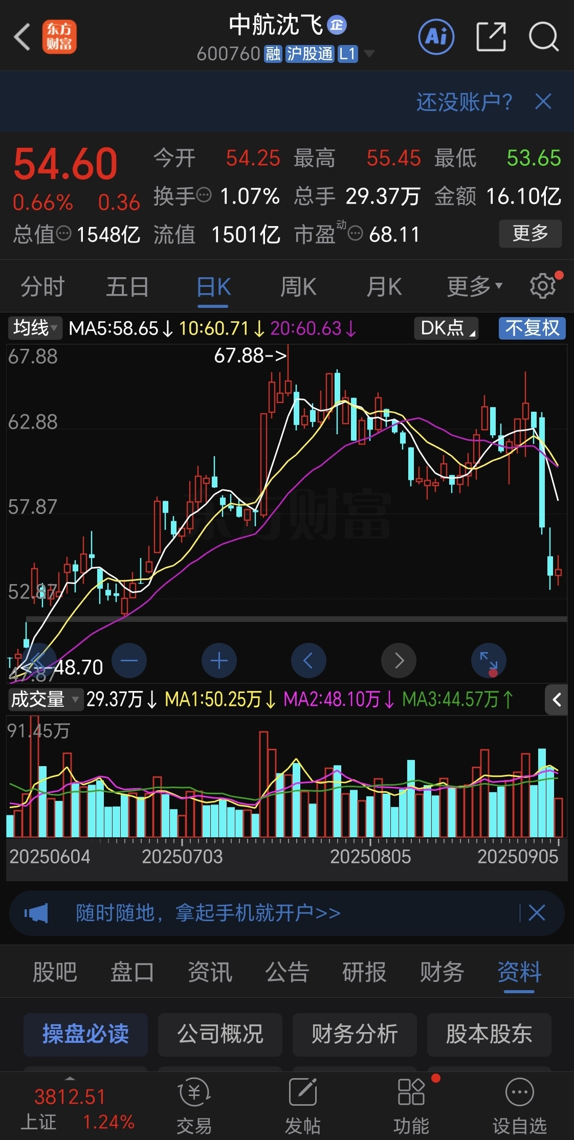Viewport: 574px width, 1140px height.
Task: Collapse volume panel side arrow
Action: tap(557, 699)
